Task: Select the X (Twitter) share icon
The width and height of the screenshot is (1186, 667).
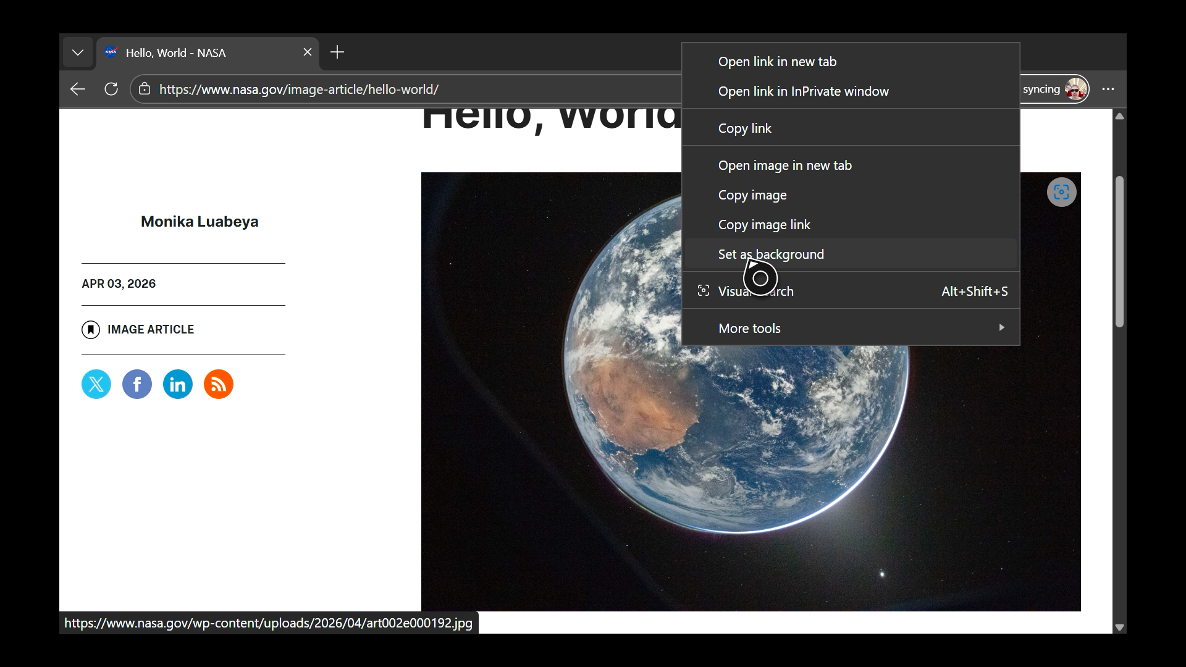Action: point(96,384)
